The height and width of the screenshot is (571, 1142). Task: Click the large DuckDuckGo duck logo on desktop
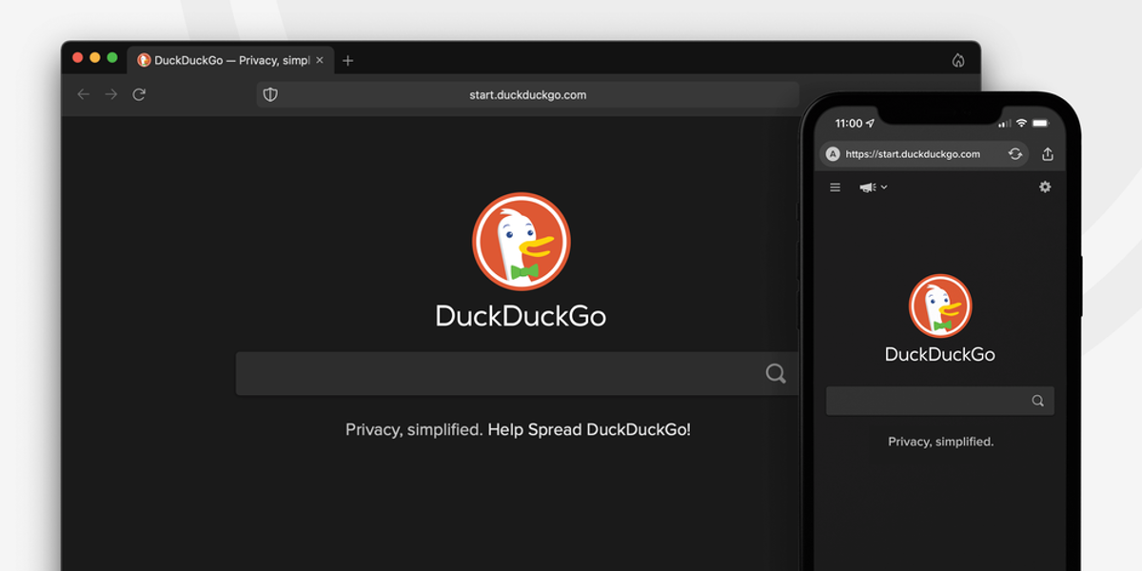[521, 242]
